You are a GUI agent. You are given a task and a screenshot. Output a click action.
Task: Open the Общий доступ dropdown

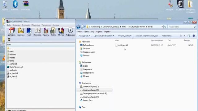click(125, 36)
